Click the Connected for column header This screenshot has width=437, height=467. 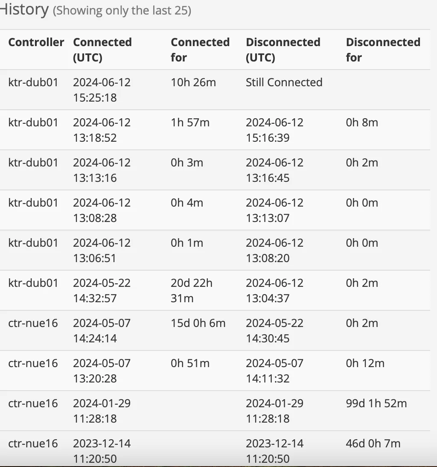200,50
